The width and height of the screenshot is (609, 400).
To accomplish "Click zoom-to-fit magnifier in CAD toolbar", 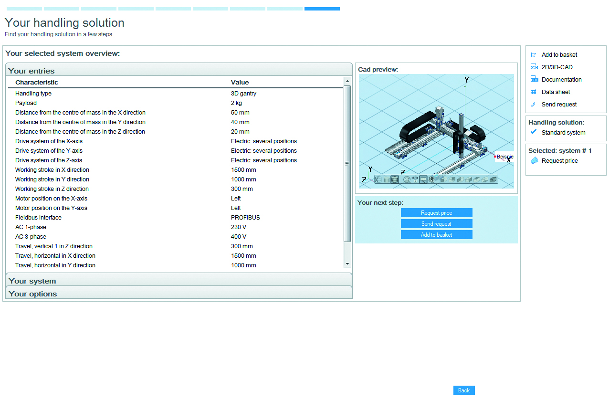I will click(x=407, y=179).
